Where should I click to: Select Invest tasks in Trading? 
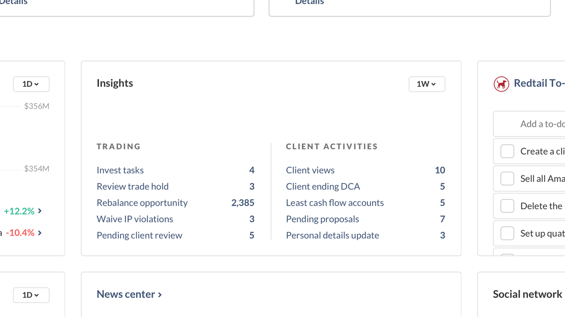pyautogui.click(x=120, y=170)
